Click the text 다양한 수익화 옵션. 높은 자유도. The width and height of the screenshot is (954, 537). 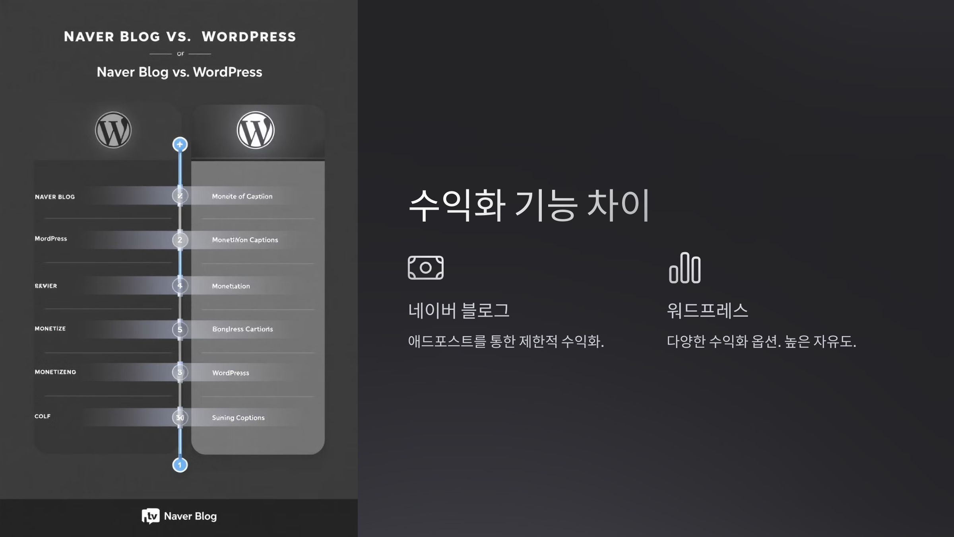(762, 341)
